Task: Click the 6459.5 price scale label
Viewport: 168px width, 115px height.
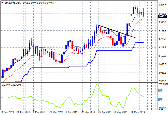Action: [x=163, y=14]
